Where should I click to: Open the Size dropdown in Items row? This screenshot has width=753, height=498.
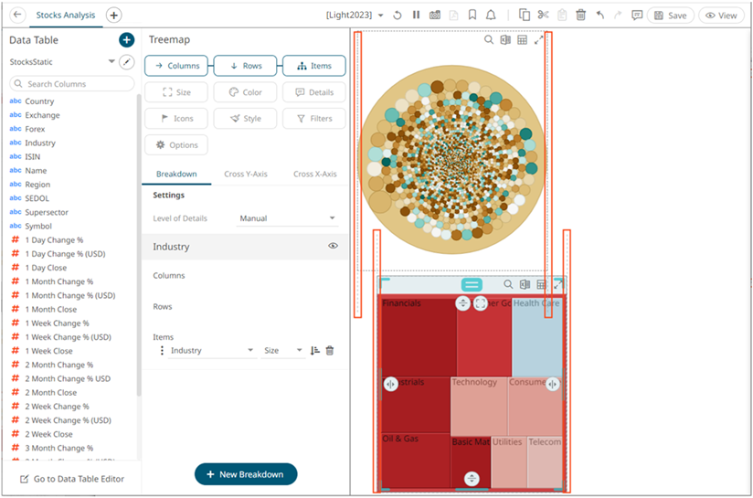pos(282,351)
